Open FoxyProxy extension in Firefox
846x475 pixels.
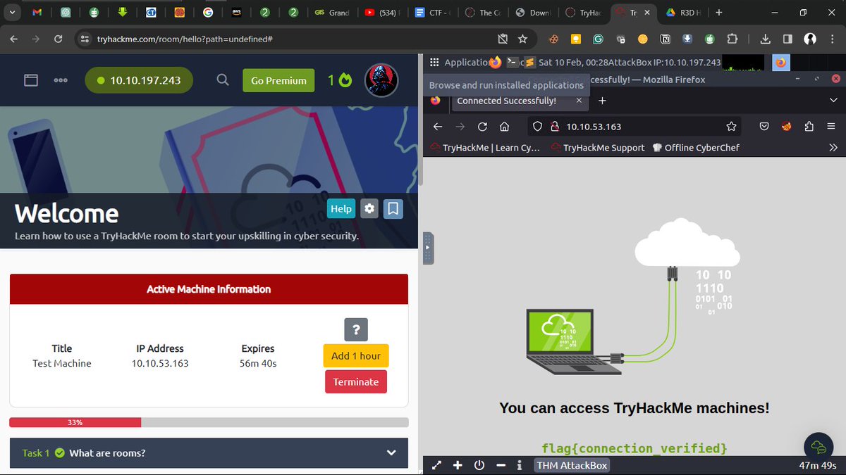tap(786, 127)
